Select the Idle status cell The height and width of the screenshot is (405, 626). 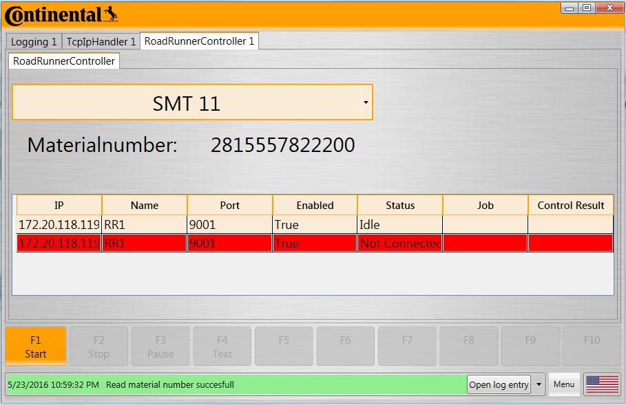click(400, 225)
